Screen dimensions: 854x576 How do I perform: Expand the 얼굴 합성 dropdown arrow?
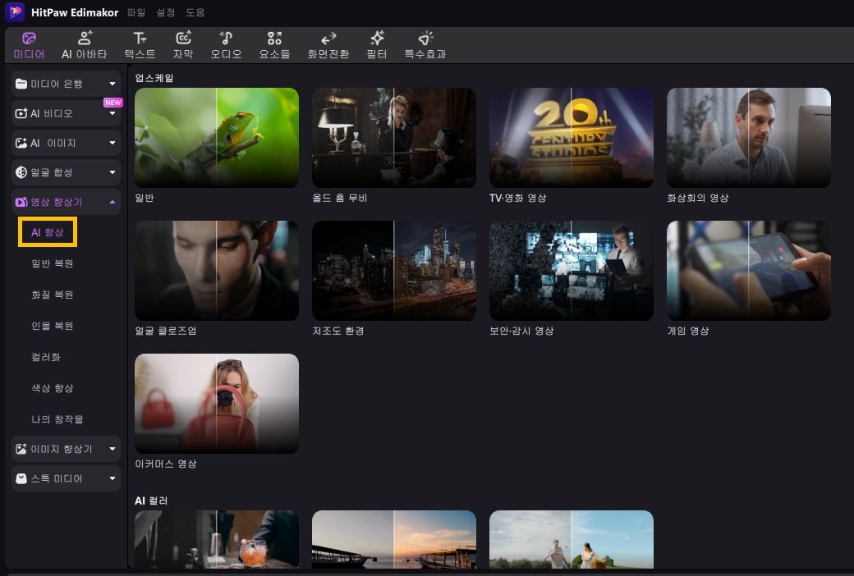[112, 172]
